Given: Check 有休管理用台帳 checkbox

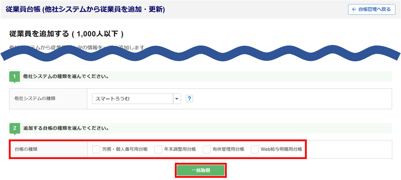Looking at the screenshot, I should pos(206,149).
